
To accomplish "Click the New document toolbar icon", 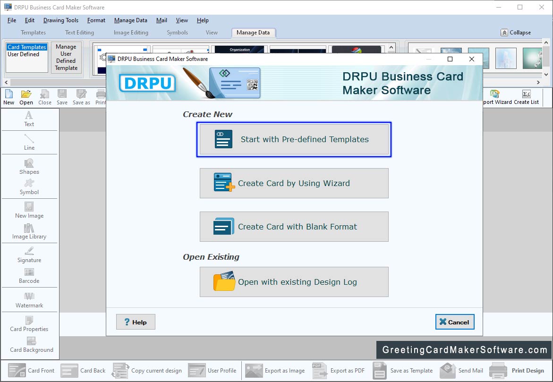I will (x=9, y=97).
